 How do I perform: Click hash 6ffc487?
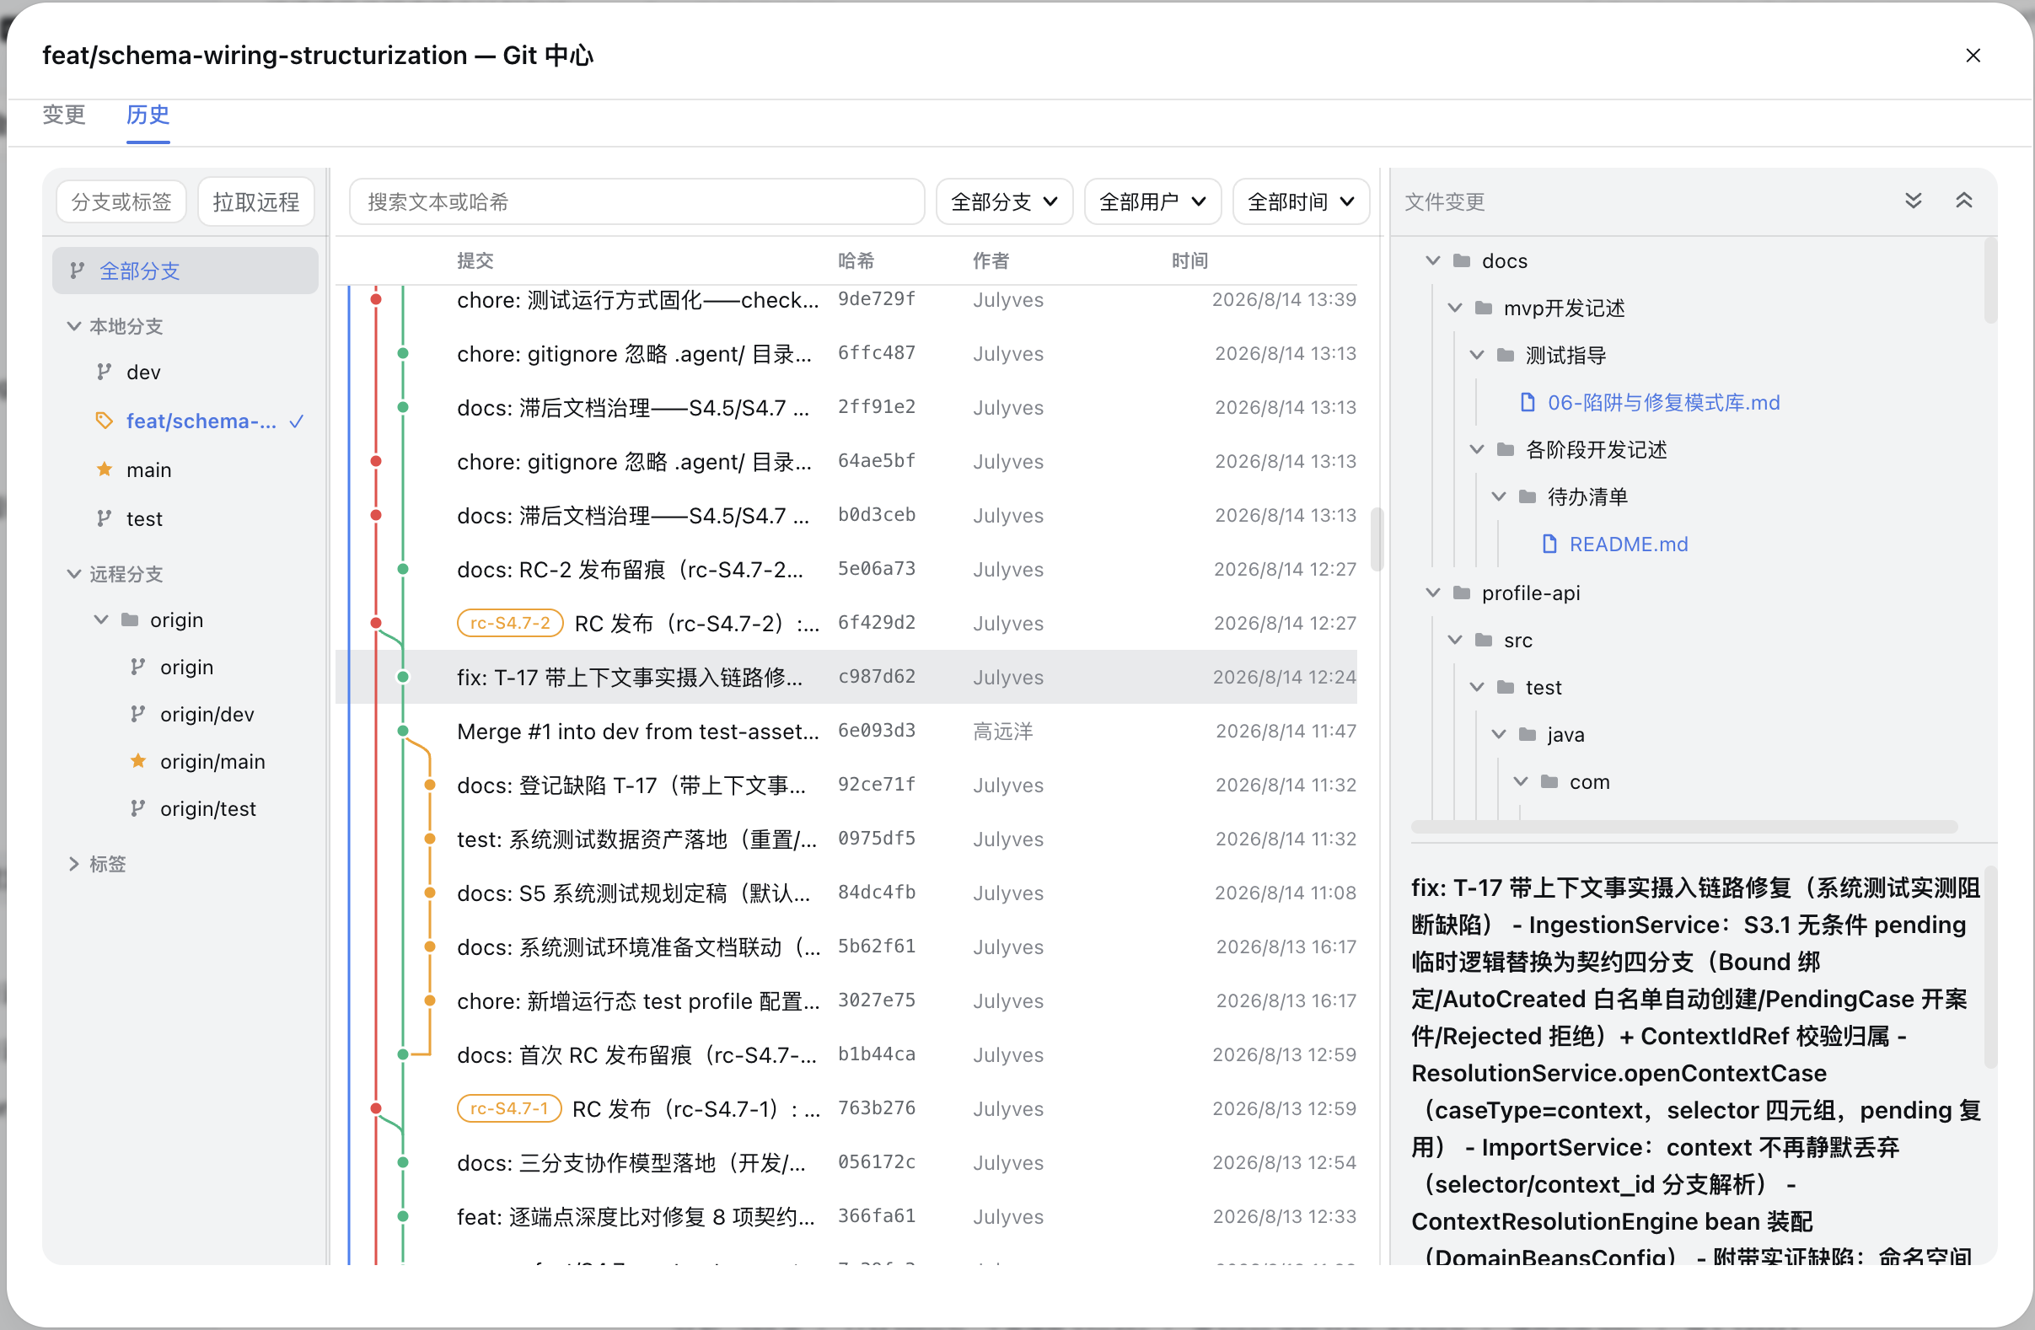point(877,353)
